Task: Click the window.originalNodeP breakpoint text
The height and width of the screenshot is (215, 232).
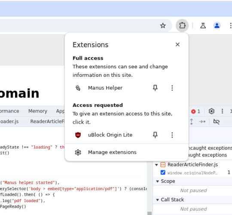Action: click(192, 173)
